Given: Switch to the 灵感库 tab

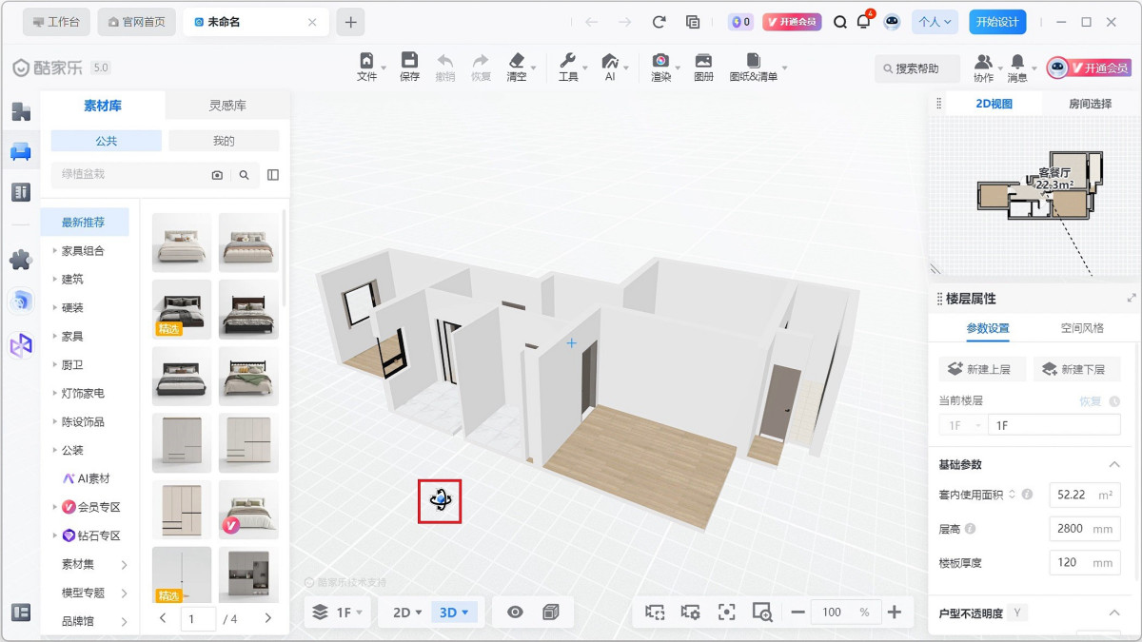Looking at the screenshot, I should coord(227,106).
